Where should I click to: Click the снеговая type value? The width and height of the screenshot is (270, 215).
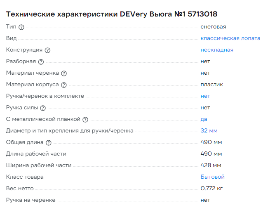(213, 27)
